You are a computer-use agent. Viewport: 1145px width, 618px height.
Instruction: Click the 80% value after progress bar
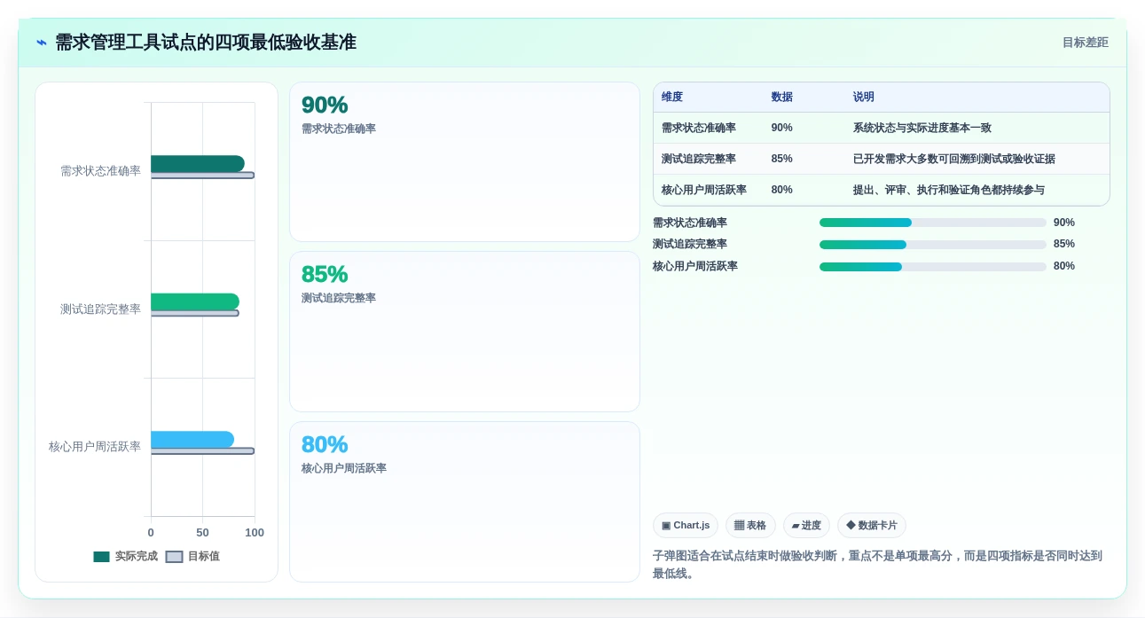[x=1064, y=266]
